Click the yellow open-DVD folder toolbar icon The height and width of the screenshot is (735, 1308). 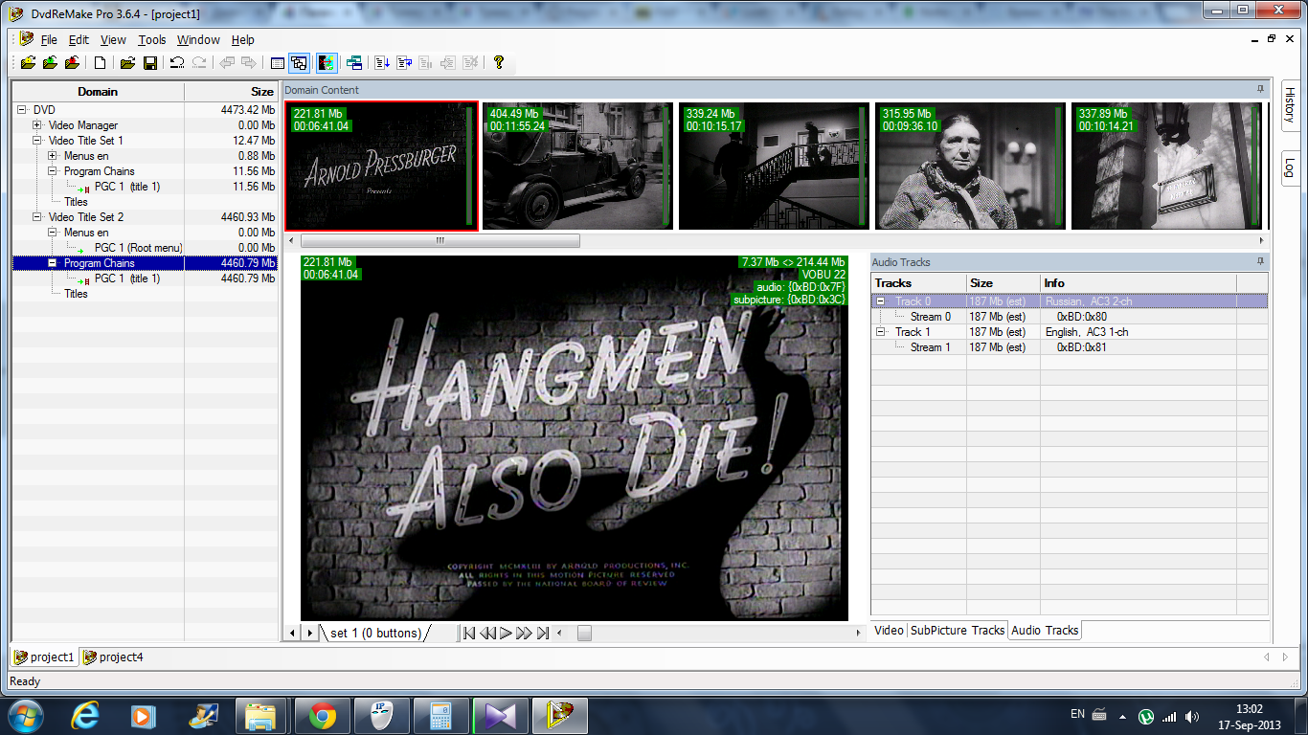coord(27,63)
